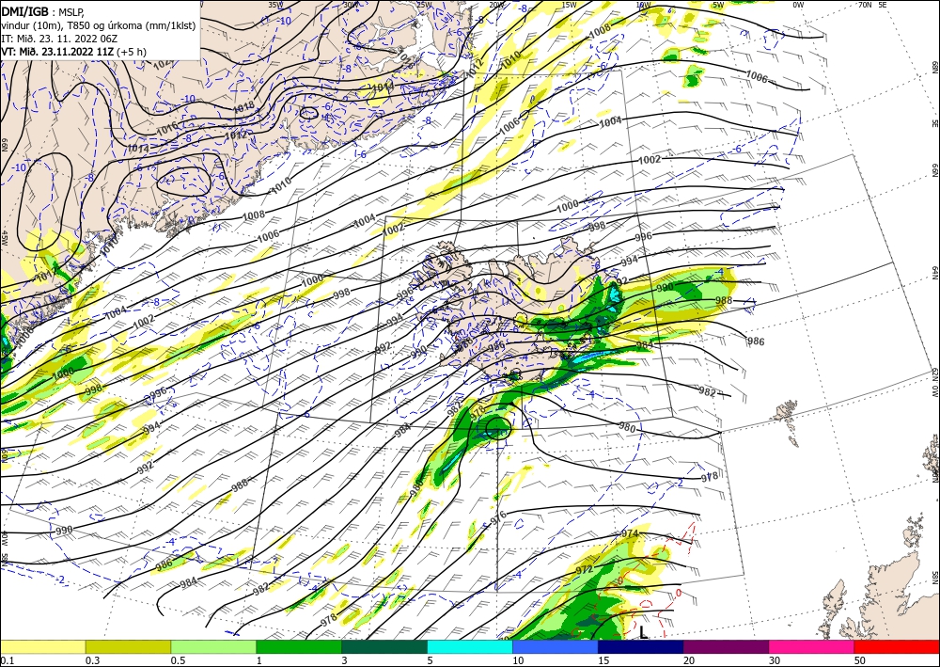Click the navy 15–20 legend segment
The image size is (940, 667).
(x=641, y=646)
